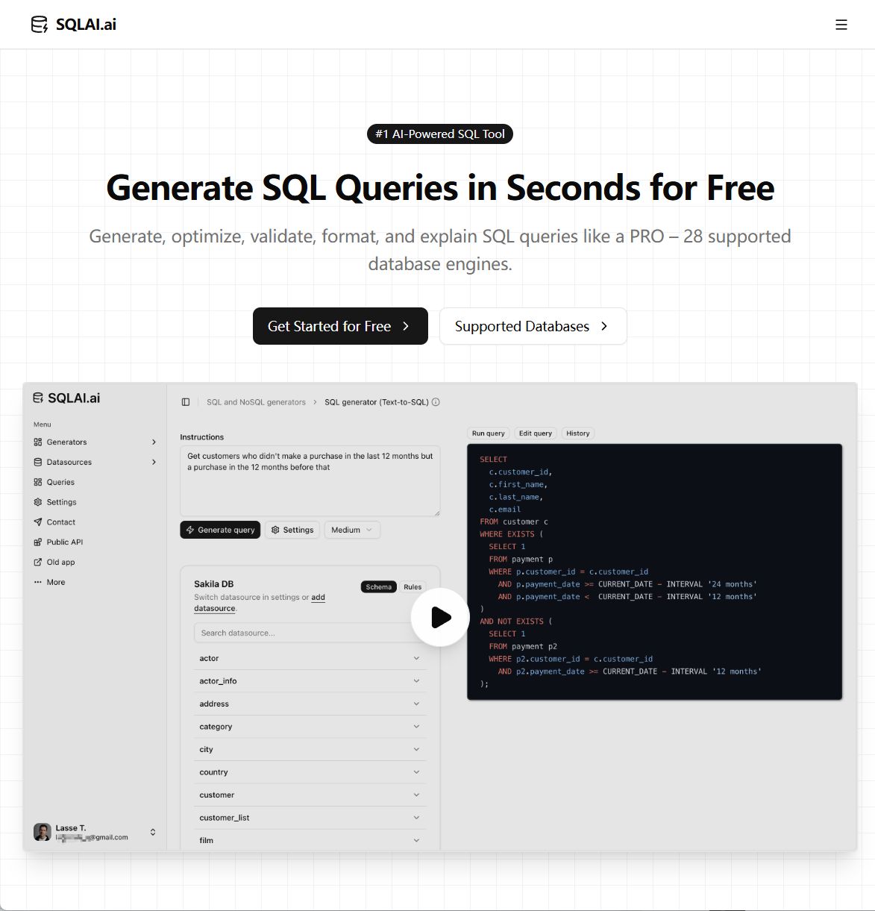Open the Medium complexity dropdown
This screenshot has width=875, height=911.
click(352, 530)
